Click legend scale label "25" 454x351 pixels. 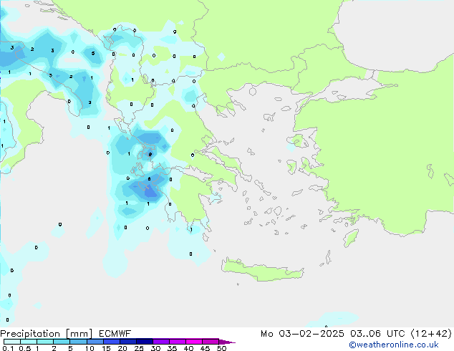point(139,348)
